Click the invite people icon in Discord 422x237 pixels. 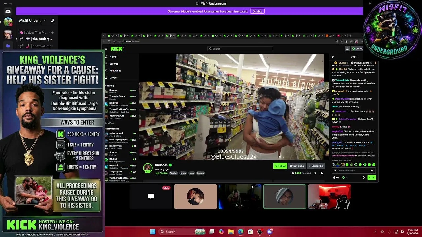[x=53, y=21]
